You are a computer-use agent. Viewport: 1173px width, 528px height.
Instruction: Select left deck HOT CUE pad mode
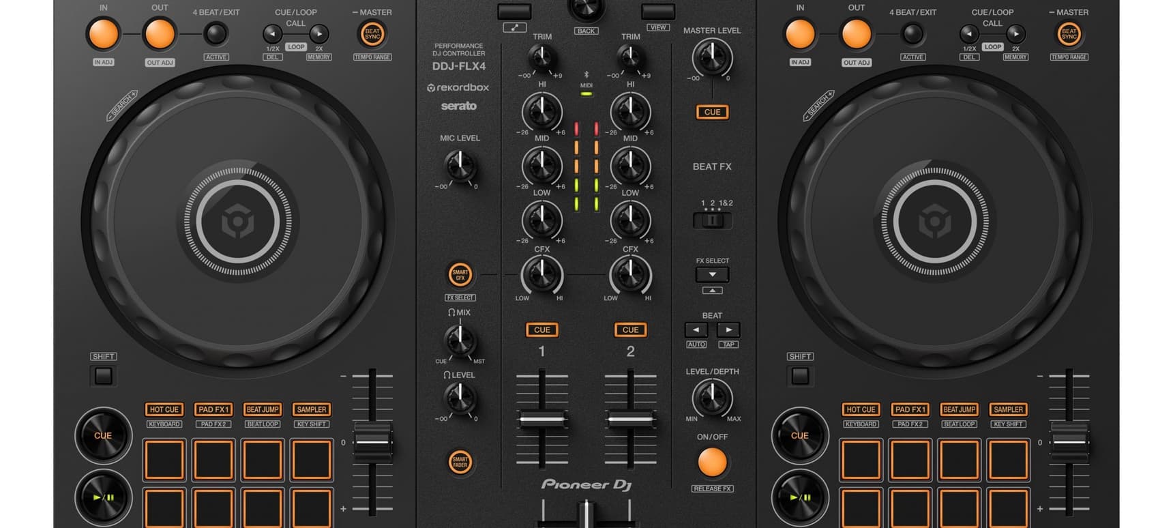pos(164,409)
